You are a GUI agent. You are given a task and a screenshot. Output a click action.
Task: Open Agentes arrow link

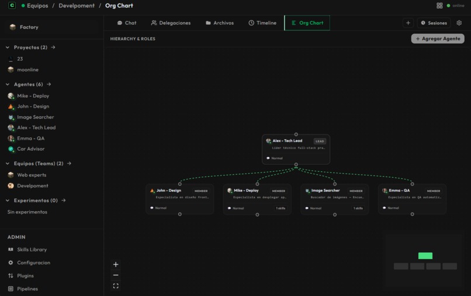tap(49, 84)
